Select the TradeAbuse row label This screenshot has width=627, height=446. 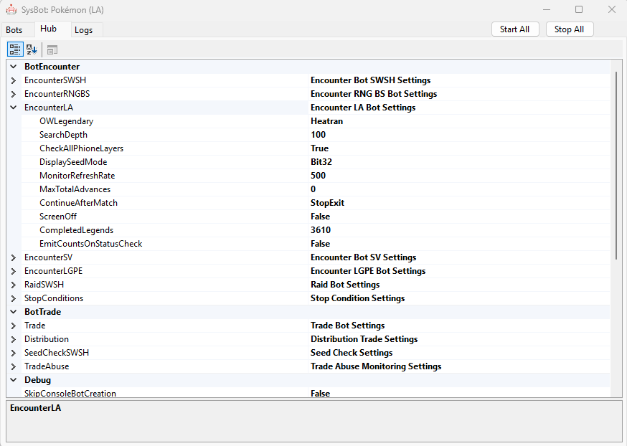tap(47, 366)
